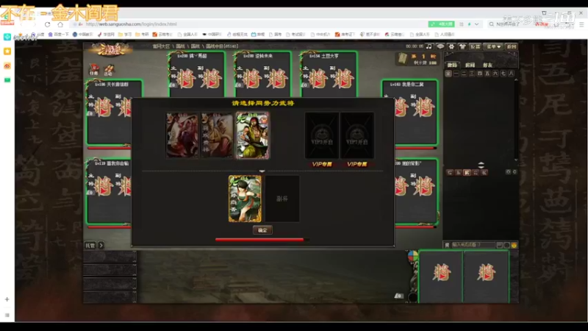Toggle the game music note icon

pos(429,46)
